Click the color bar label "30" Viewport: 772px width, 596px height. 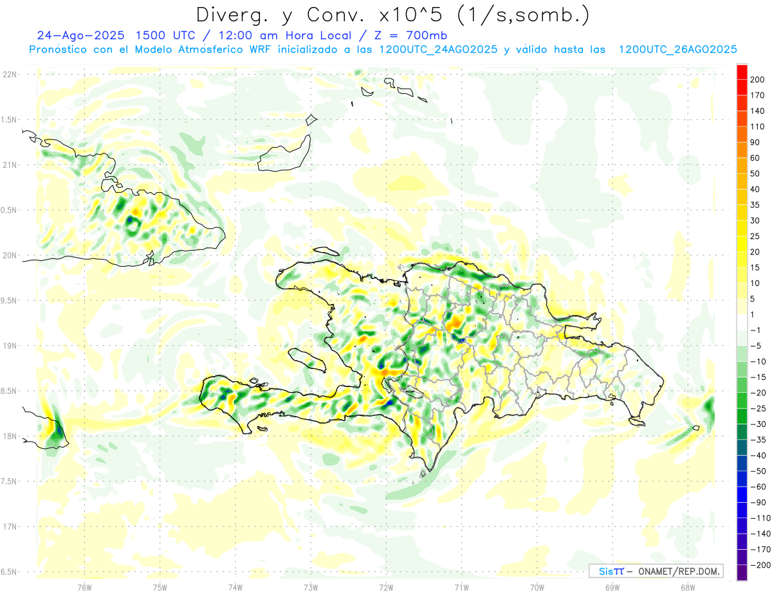coord(755,221)
